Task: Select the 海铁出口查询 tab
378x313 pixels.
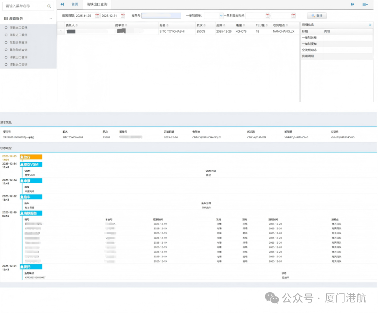Action: point(97,4)
